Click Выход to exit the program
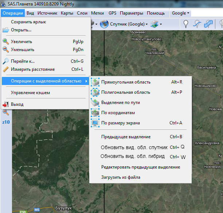 [17, 104]
